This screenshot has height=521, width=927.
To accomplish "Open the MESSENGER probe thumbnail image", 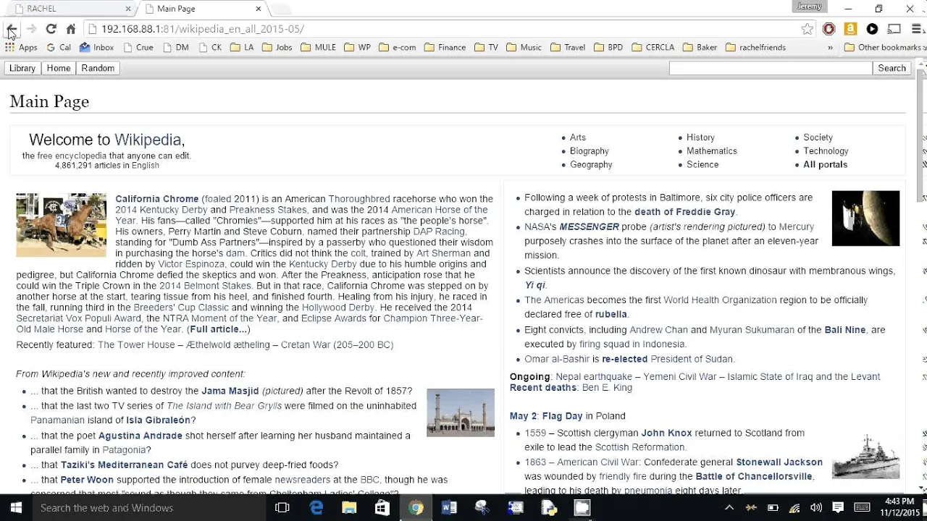I will pos(865,218).
